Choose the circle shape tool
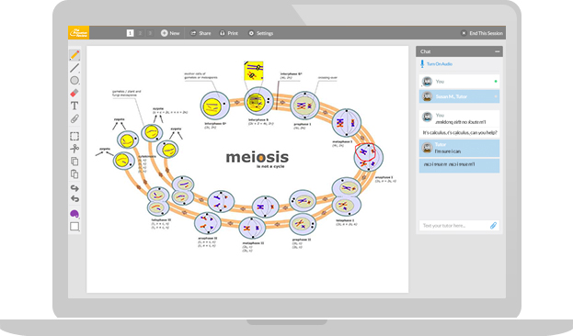 pyautogui.click(x=74, y=81)
